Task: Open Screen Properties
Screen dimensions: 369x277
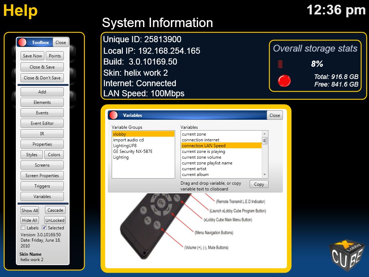Action: pyautogui.click(x=42, y=176)
